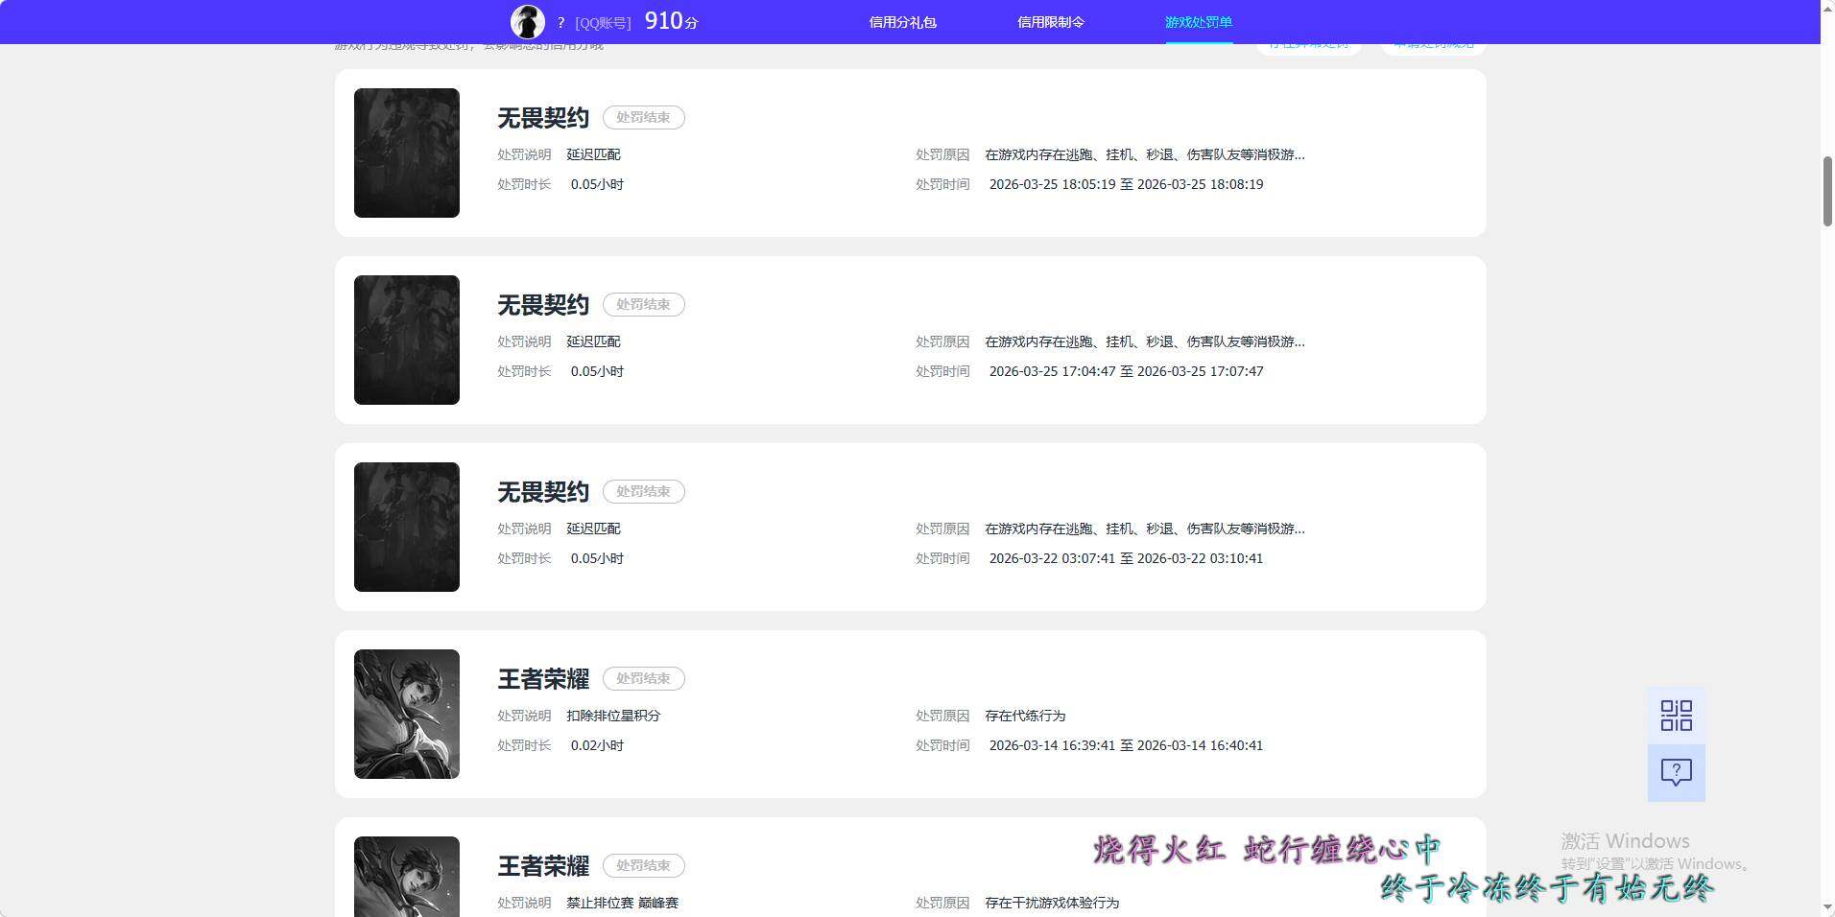The image size is (1835, 917).
Task: Switch to the 信用限制令 tab
Action: [x=1050, y=21]
